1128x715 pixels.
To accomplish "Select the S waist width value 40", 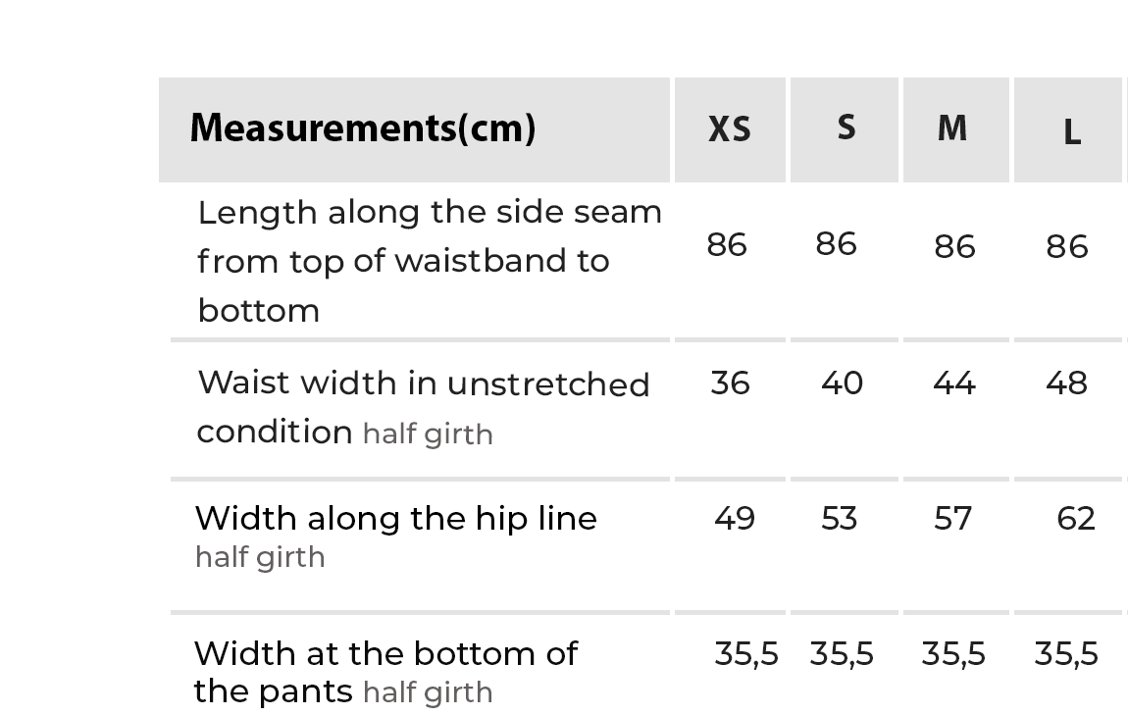I will pos(842,383).
